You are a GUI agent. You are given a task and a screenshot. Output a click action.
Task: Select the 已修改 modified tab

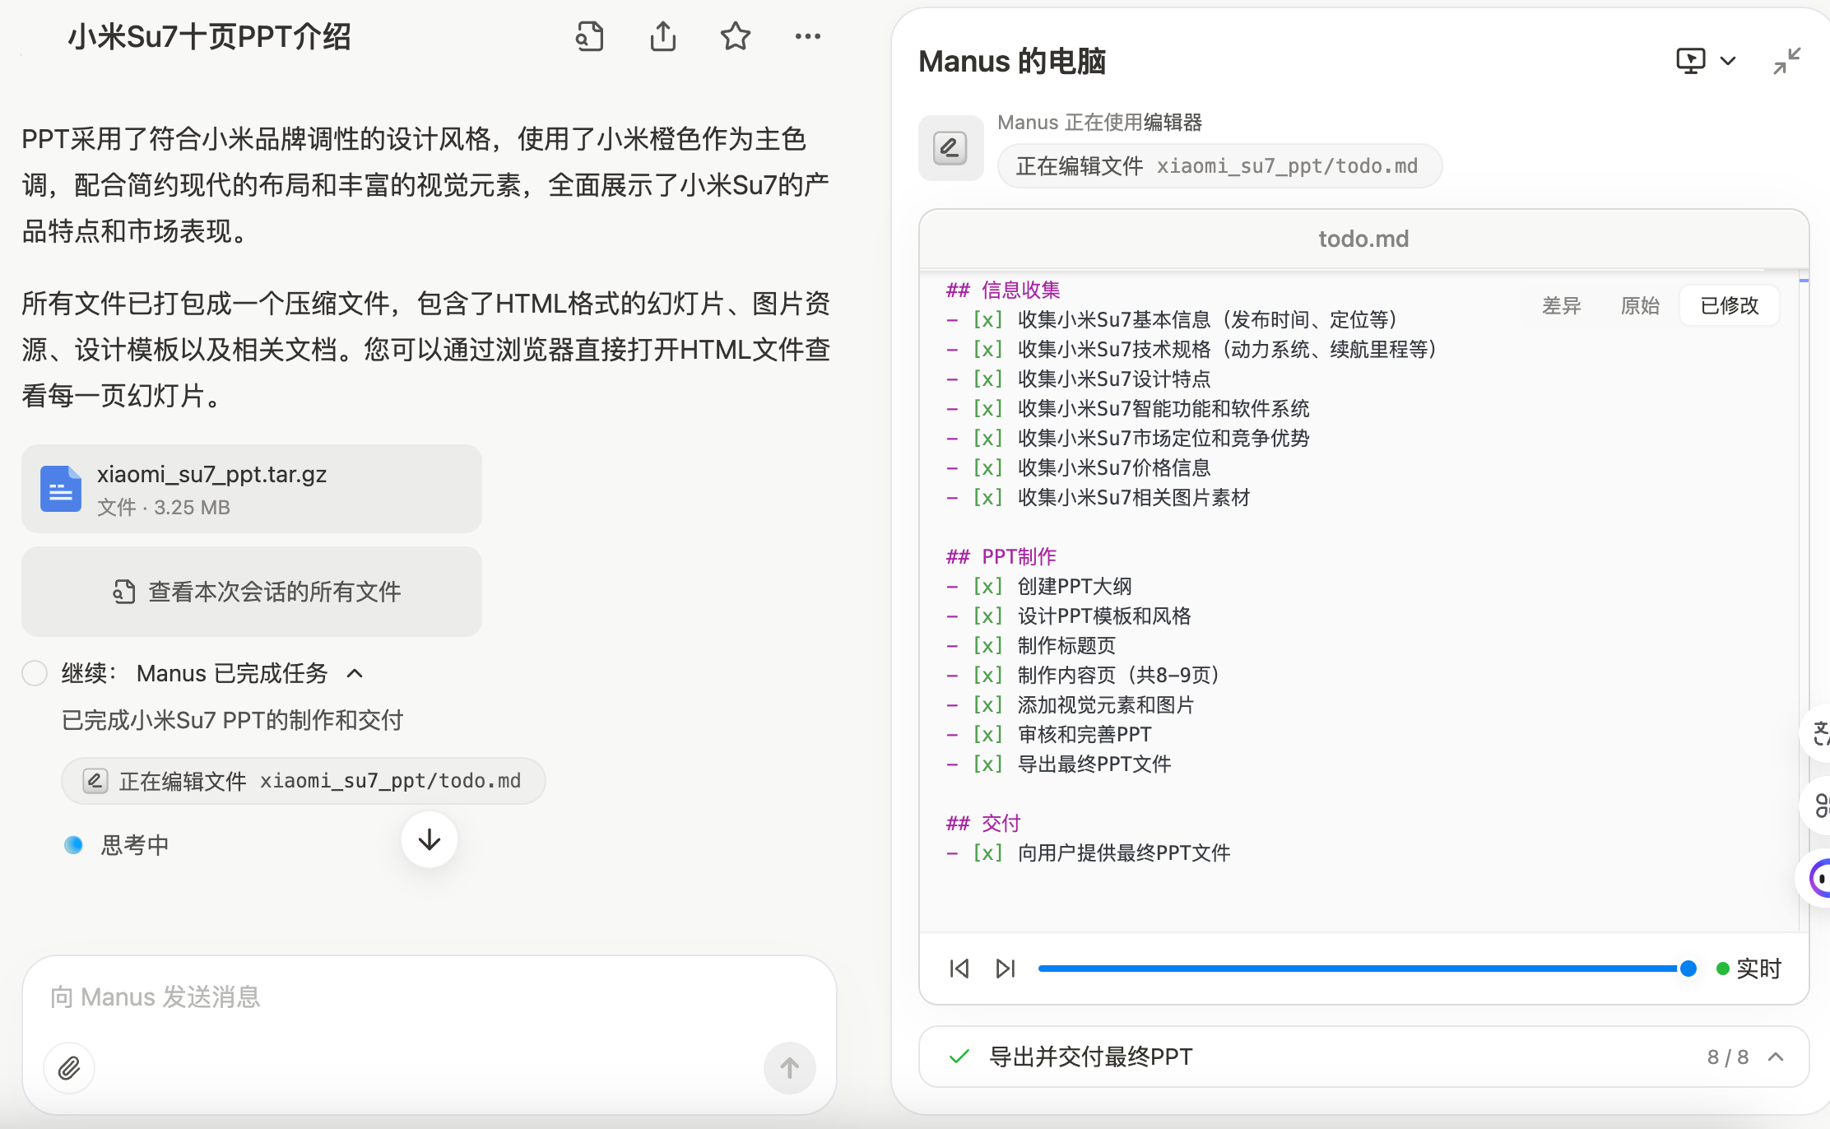pos(1730,305)
